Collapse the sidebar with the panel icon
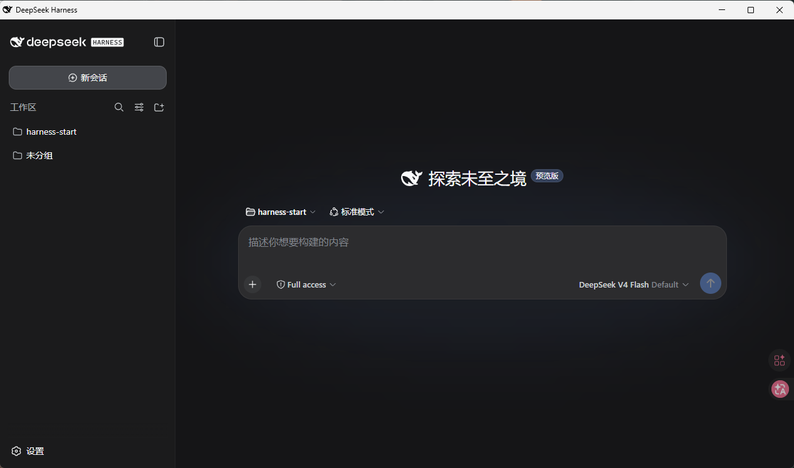 tap(159, 42)
